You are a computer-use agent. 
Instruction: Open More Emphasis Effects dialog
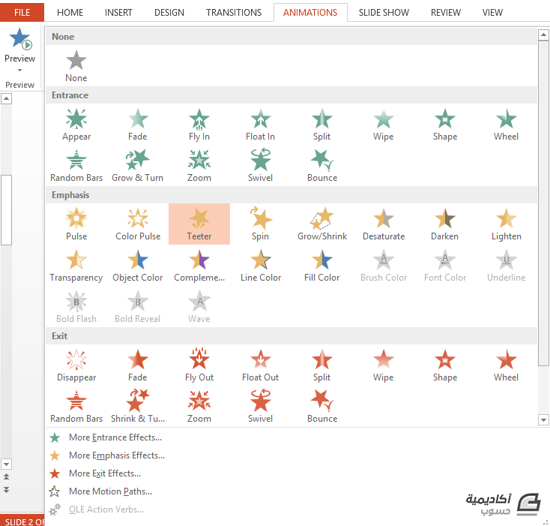(x=117, y=455)
